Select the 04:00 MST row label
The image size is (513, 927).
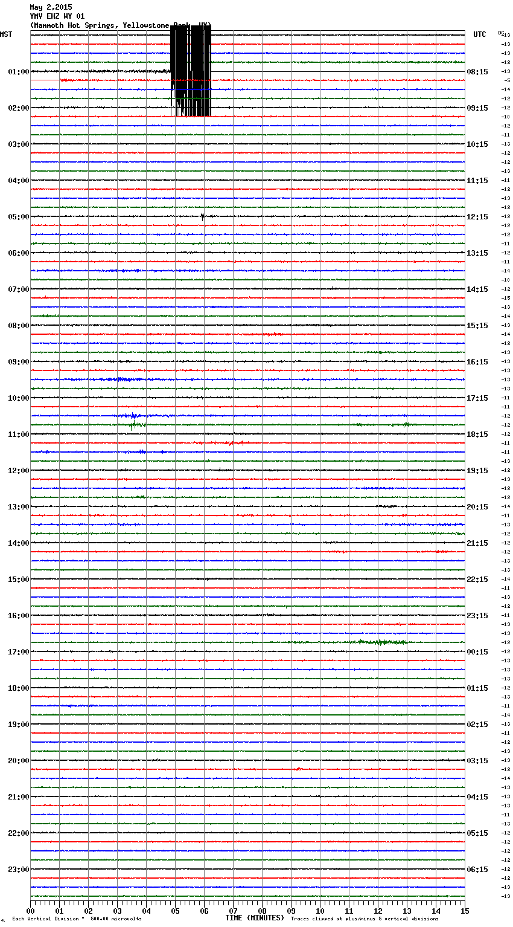pos(19,181)
